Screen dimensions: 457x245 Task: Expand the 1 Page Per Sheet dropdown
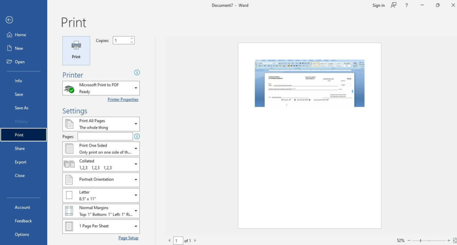pyautogui.click(x=101, y=226)
